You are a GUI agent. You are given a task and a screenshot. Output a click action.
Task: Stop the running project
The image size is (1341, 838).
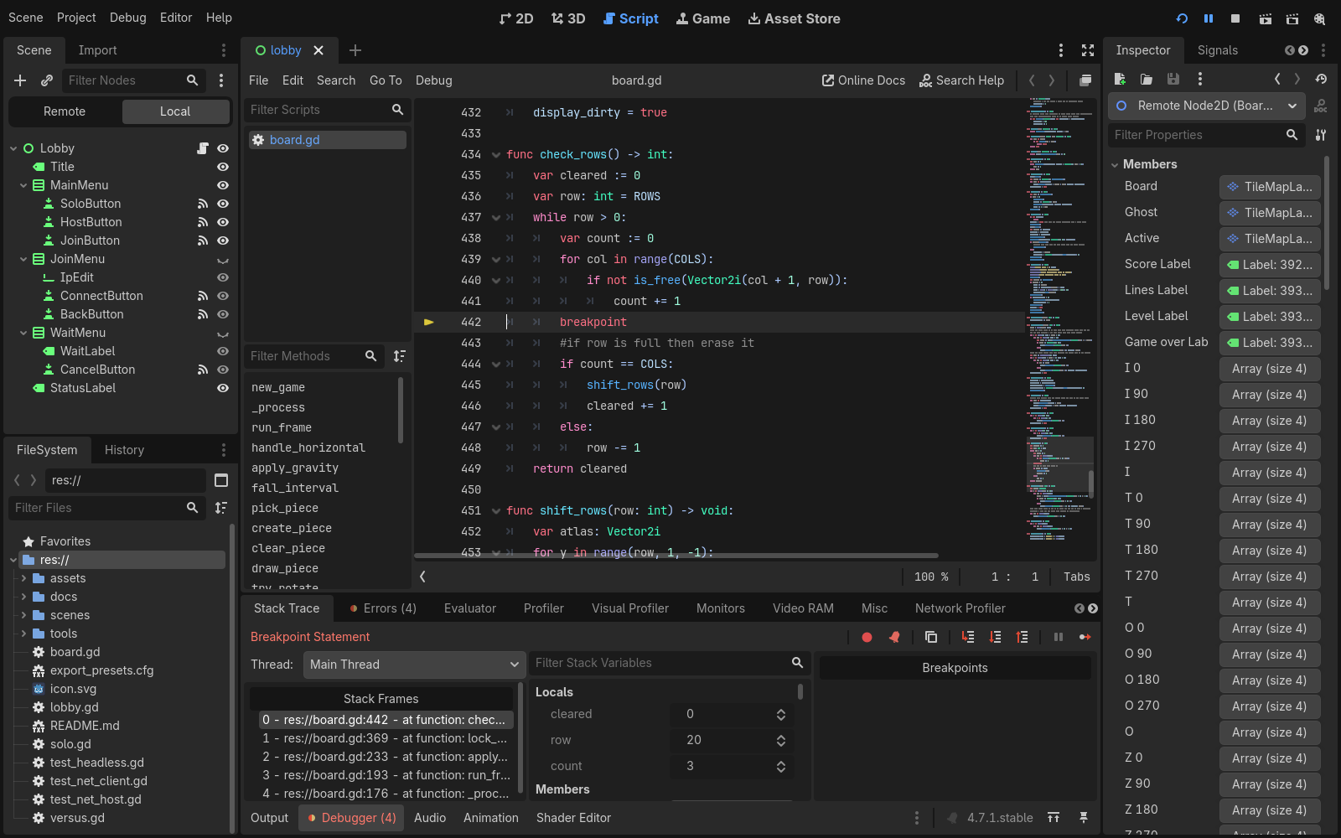pos(1235,18)
